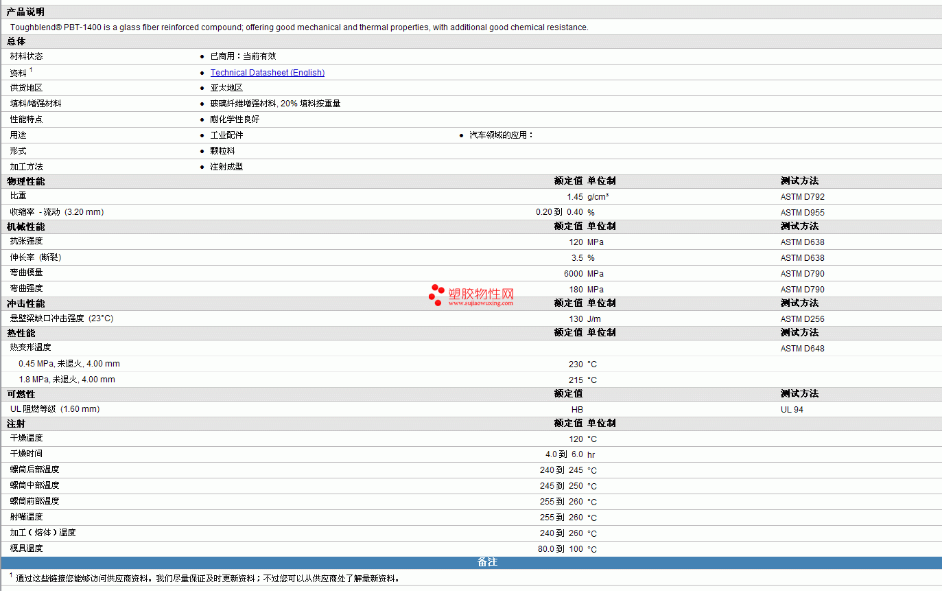
Task: Click the 汽车领域的应用 usage entry
Action: coord(501,135)
